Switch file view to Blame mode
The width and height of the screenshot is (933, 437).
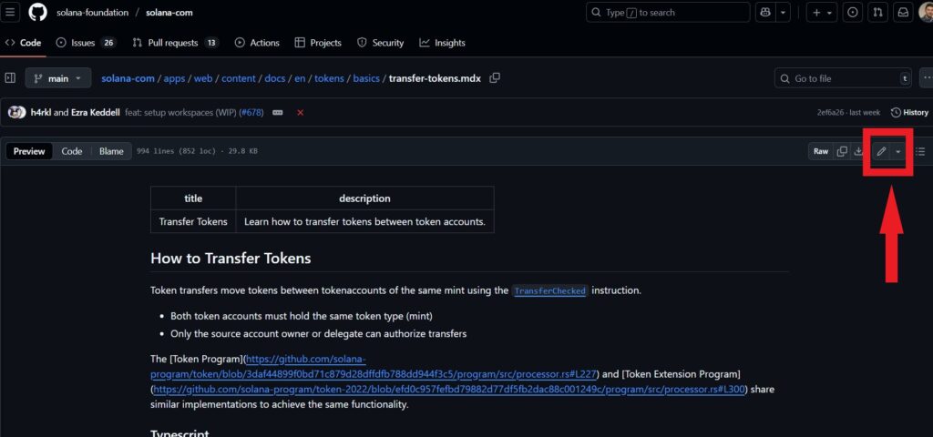click(x=111, y=151)
